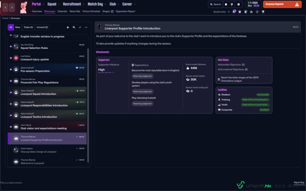Expand the Career menu arrow

pos(134,4)
